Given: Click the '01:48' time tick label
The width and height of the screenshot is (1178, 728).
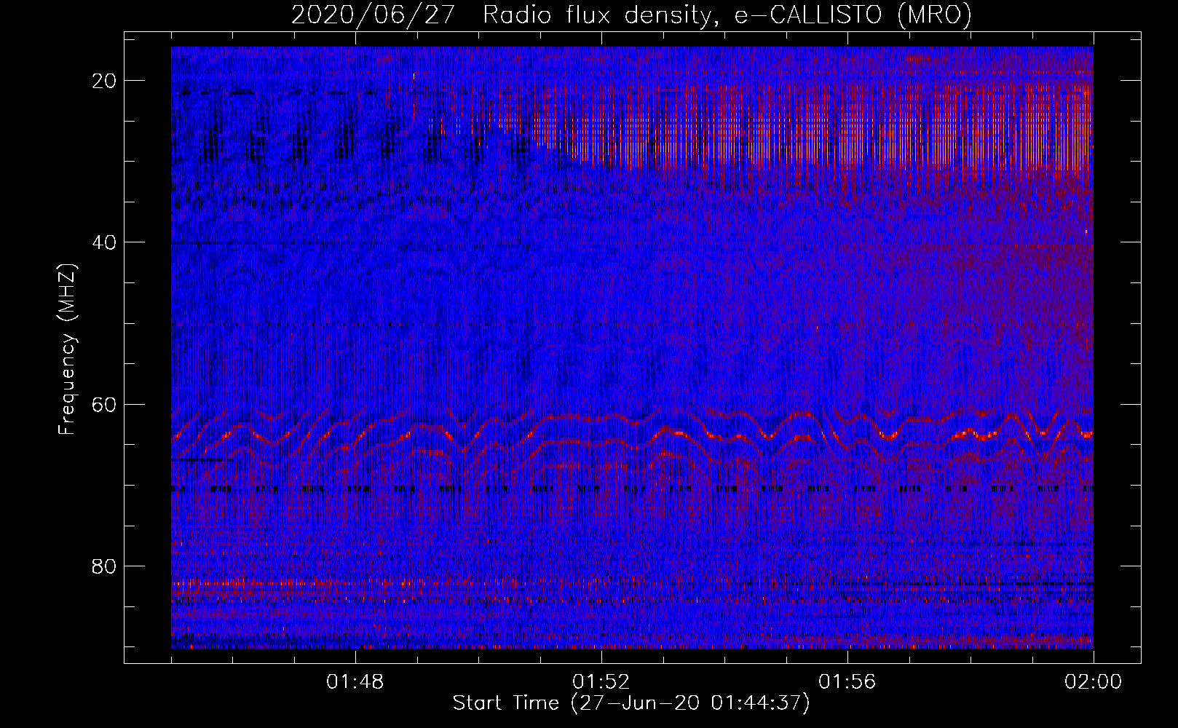Looking at the screenshot, I should 355,682.
